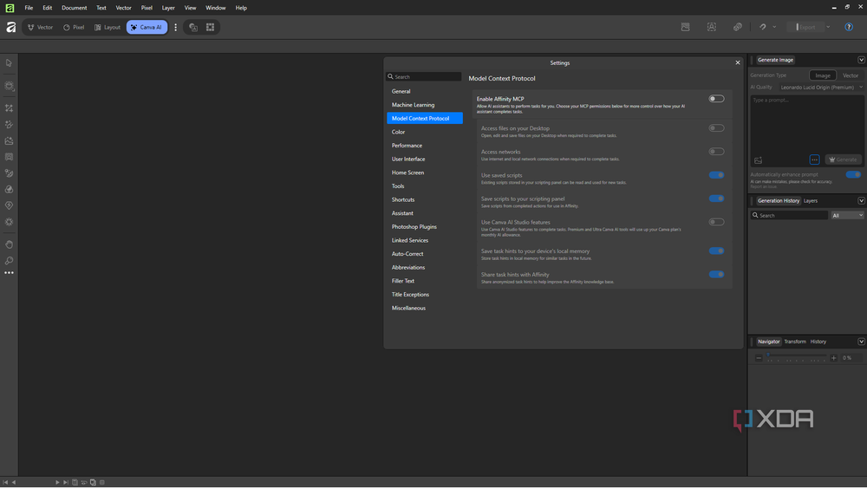Image resolution: width=867 pixels, height=488 pixels.
Task: Toggle Access networks switch
Action: coord(716,152)
